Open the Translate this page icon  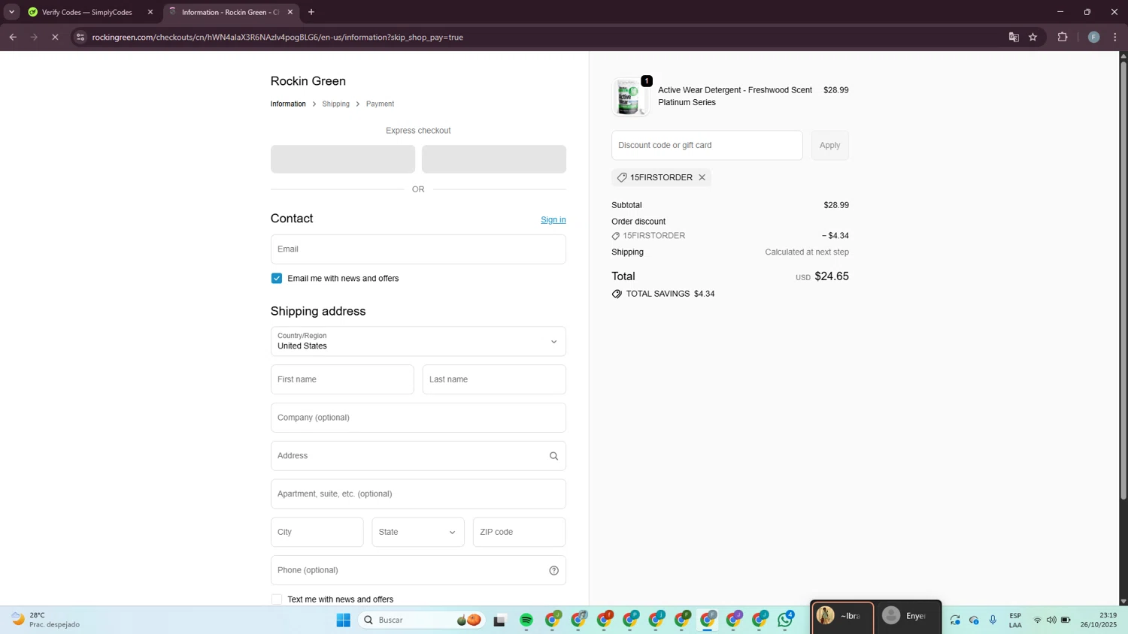coord(1014,37)
